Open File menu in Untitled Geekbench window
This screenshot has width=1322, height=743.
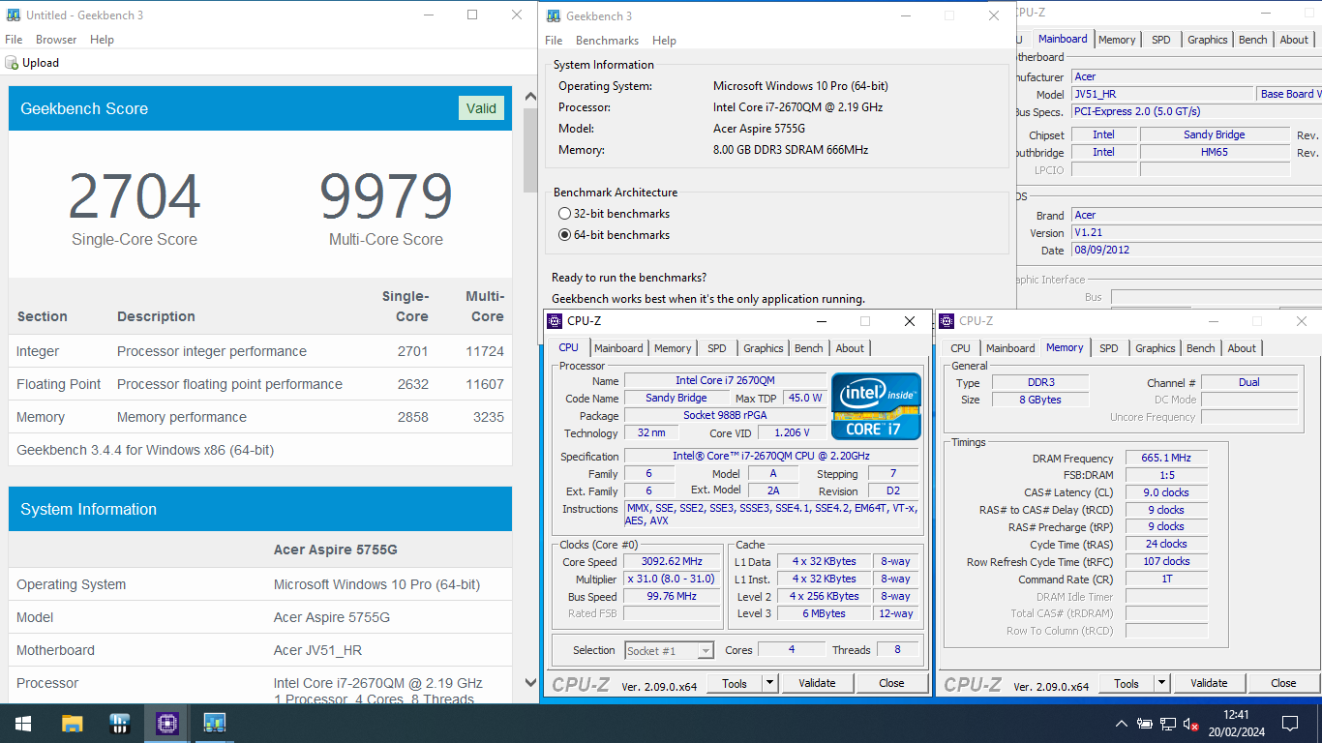pyautogui.click(x=14, y=40)
